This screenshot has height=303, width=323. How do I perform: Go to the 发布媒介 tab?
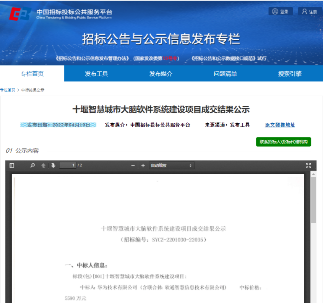(161, 74)
